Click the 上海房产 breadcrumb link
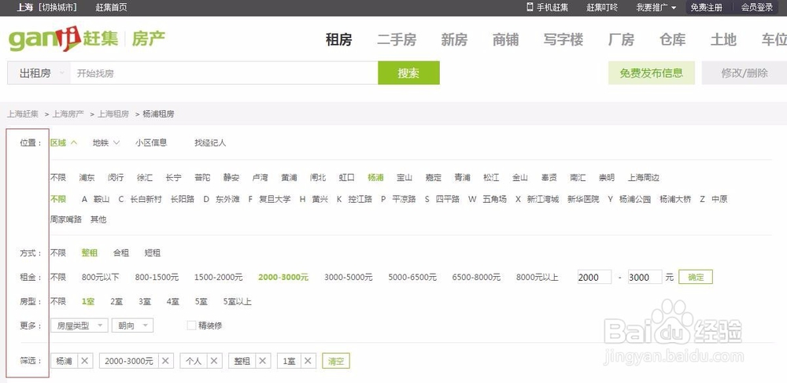 68,114
